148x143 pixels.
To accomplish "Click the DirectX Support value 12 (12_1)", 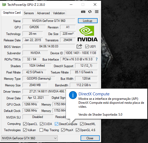I will coord(86,66).
